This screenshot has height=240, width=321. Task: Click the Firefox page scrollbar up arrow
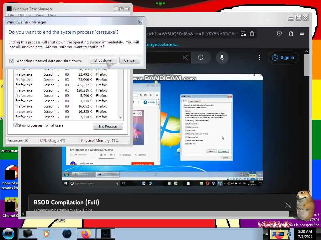[307, 52]
